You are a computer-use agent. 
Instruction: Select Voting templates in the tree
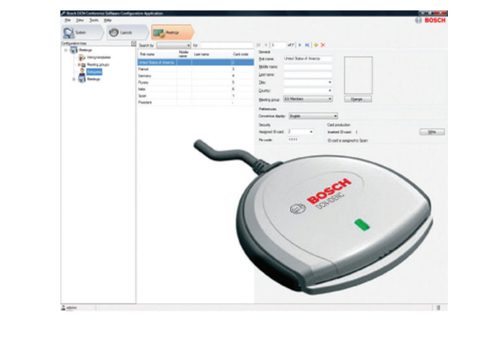pos(93,57)
